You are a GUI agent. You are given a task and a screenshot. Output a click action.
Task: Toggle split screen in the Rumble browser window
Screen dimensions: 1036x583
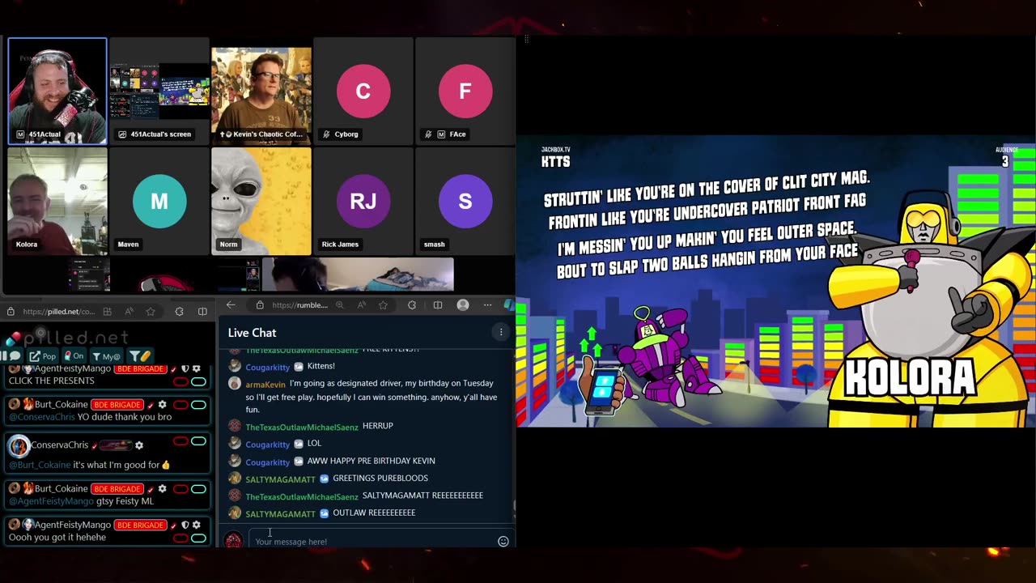tap(437, 305)
